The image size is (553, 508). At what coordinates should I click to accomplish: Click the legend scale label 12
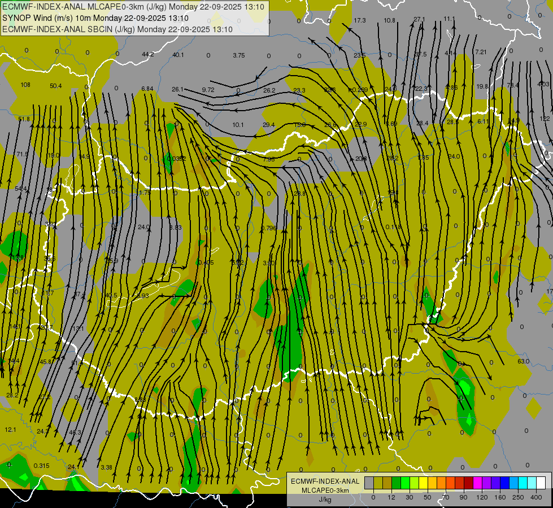coord(391,497)
